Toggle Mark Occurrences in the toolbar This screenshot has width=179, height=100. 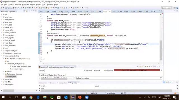(x=58, y=8)
